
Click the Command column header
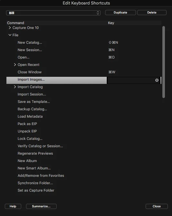click(15, 23)
